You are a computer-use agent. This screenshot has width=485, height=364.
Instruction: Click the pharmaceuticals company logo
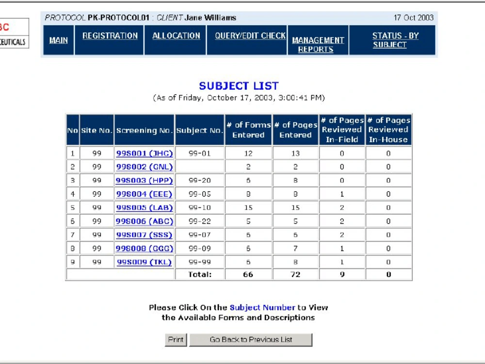14,33
